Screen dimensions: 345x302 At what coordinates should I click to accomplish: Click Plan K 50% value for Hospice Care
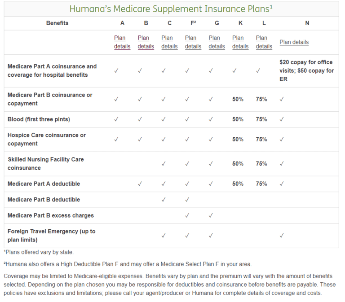238,140
